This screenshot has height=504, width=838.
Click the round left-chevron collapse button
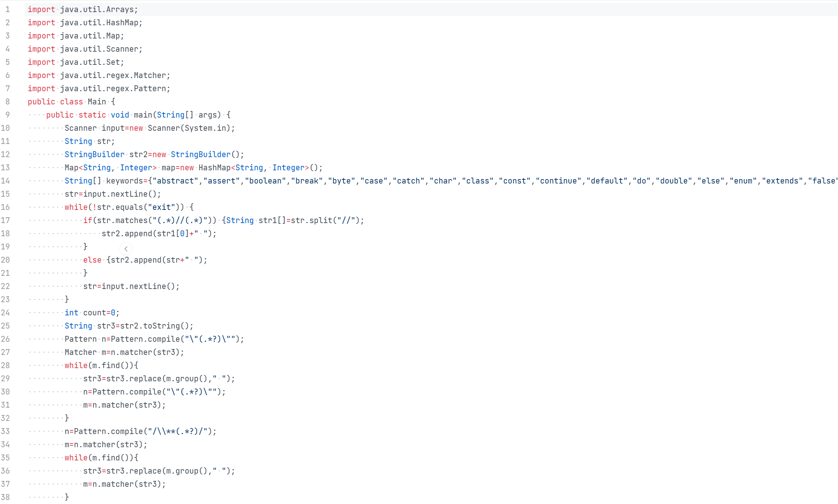[x=126, y=249]
